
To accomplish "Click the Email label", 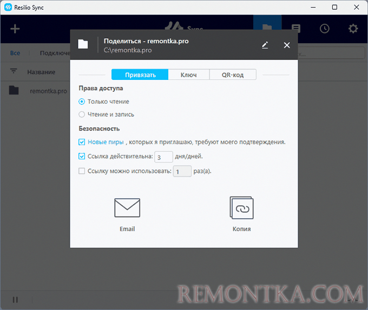I will 127,229.
